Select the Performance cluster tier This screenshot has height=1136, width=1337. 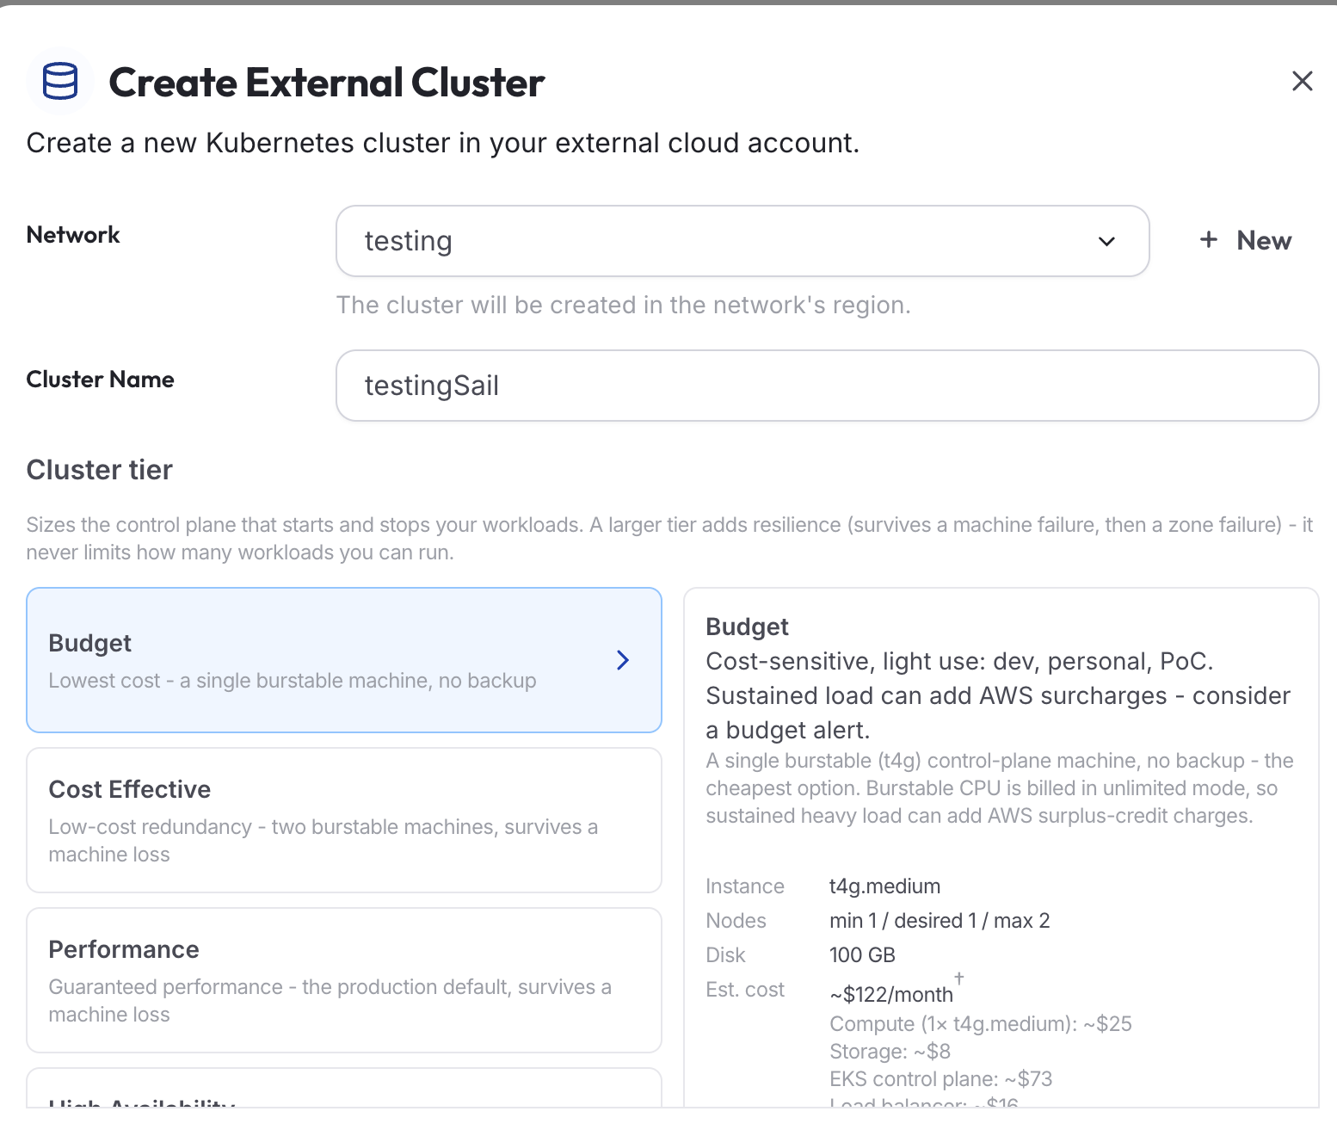[x=344, y=980]
